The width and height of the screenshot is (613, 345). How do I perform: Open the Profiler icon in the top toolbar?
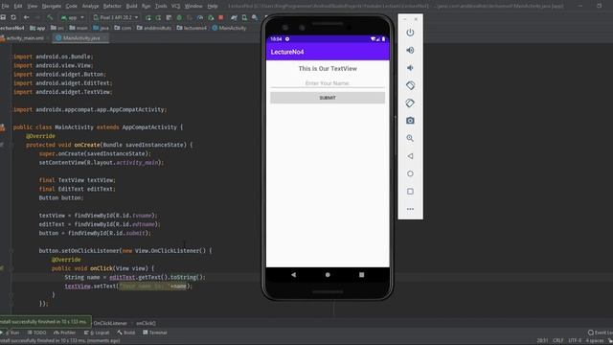(x=200, y=17)
